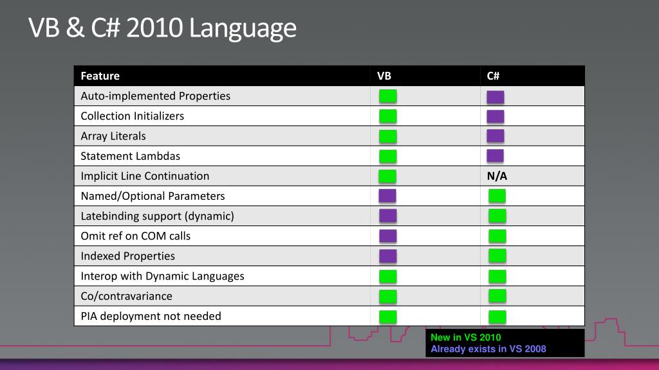
Task: Select the Named/Optional Parameters row label
Action: 153,196
